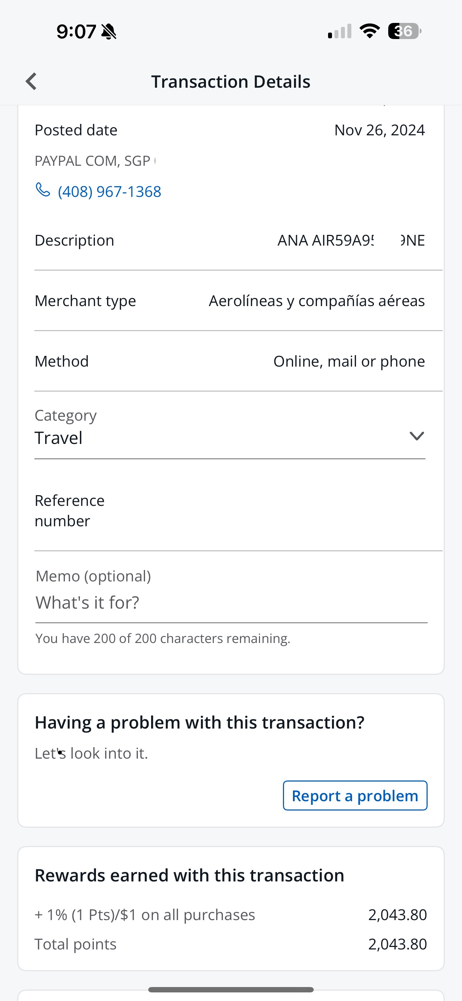Tap the phone handset icon

tap(43, 190)
